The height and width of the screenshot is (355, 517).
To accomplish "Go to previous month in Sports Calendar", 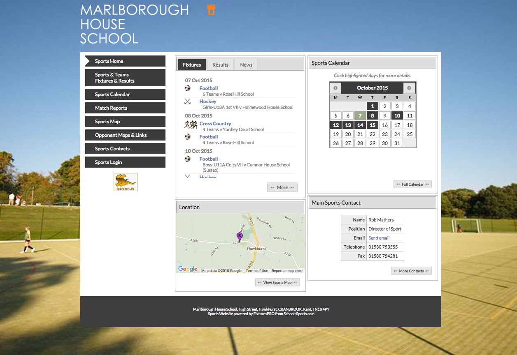I will pyautogui.click(x=335, y=88).
